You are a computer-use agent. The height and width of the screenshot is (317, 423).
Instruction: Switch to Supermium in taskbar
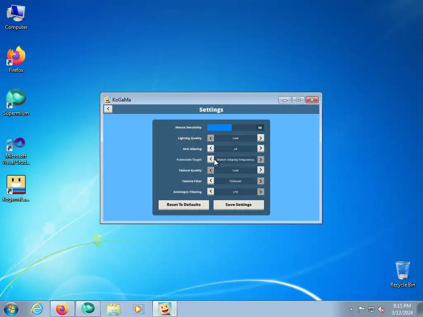[x=88, y=309]
